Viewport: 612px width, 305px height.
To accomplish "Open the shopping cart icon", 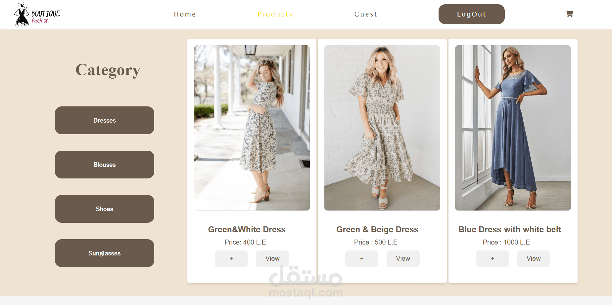I will coord(569,14).
